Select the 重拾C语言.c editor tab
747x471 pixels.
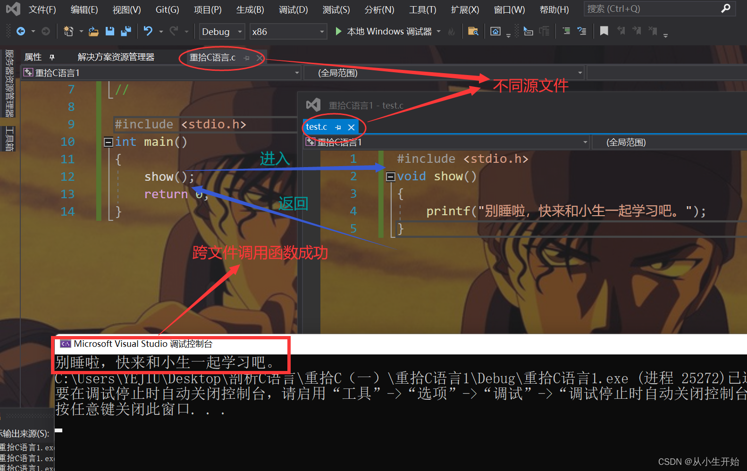click(x=212, y=58)
